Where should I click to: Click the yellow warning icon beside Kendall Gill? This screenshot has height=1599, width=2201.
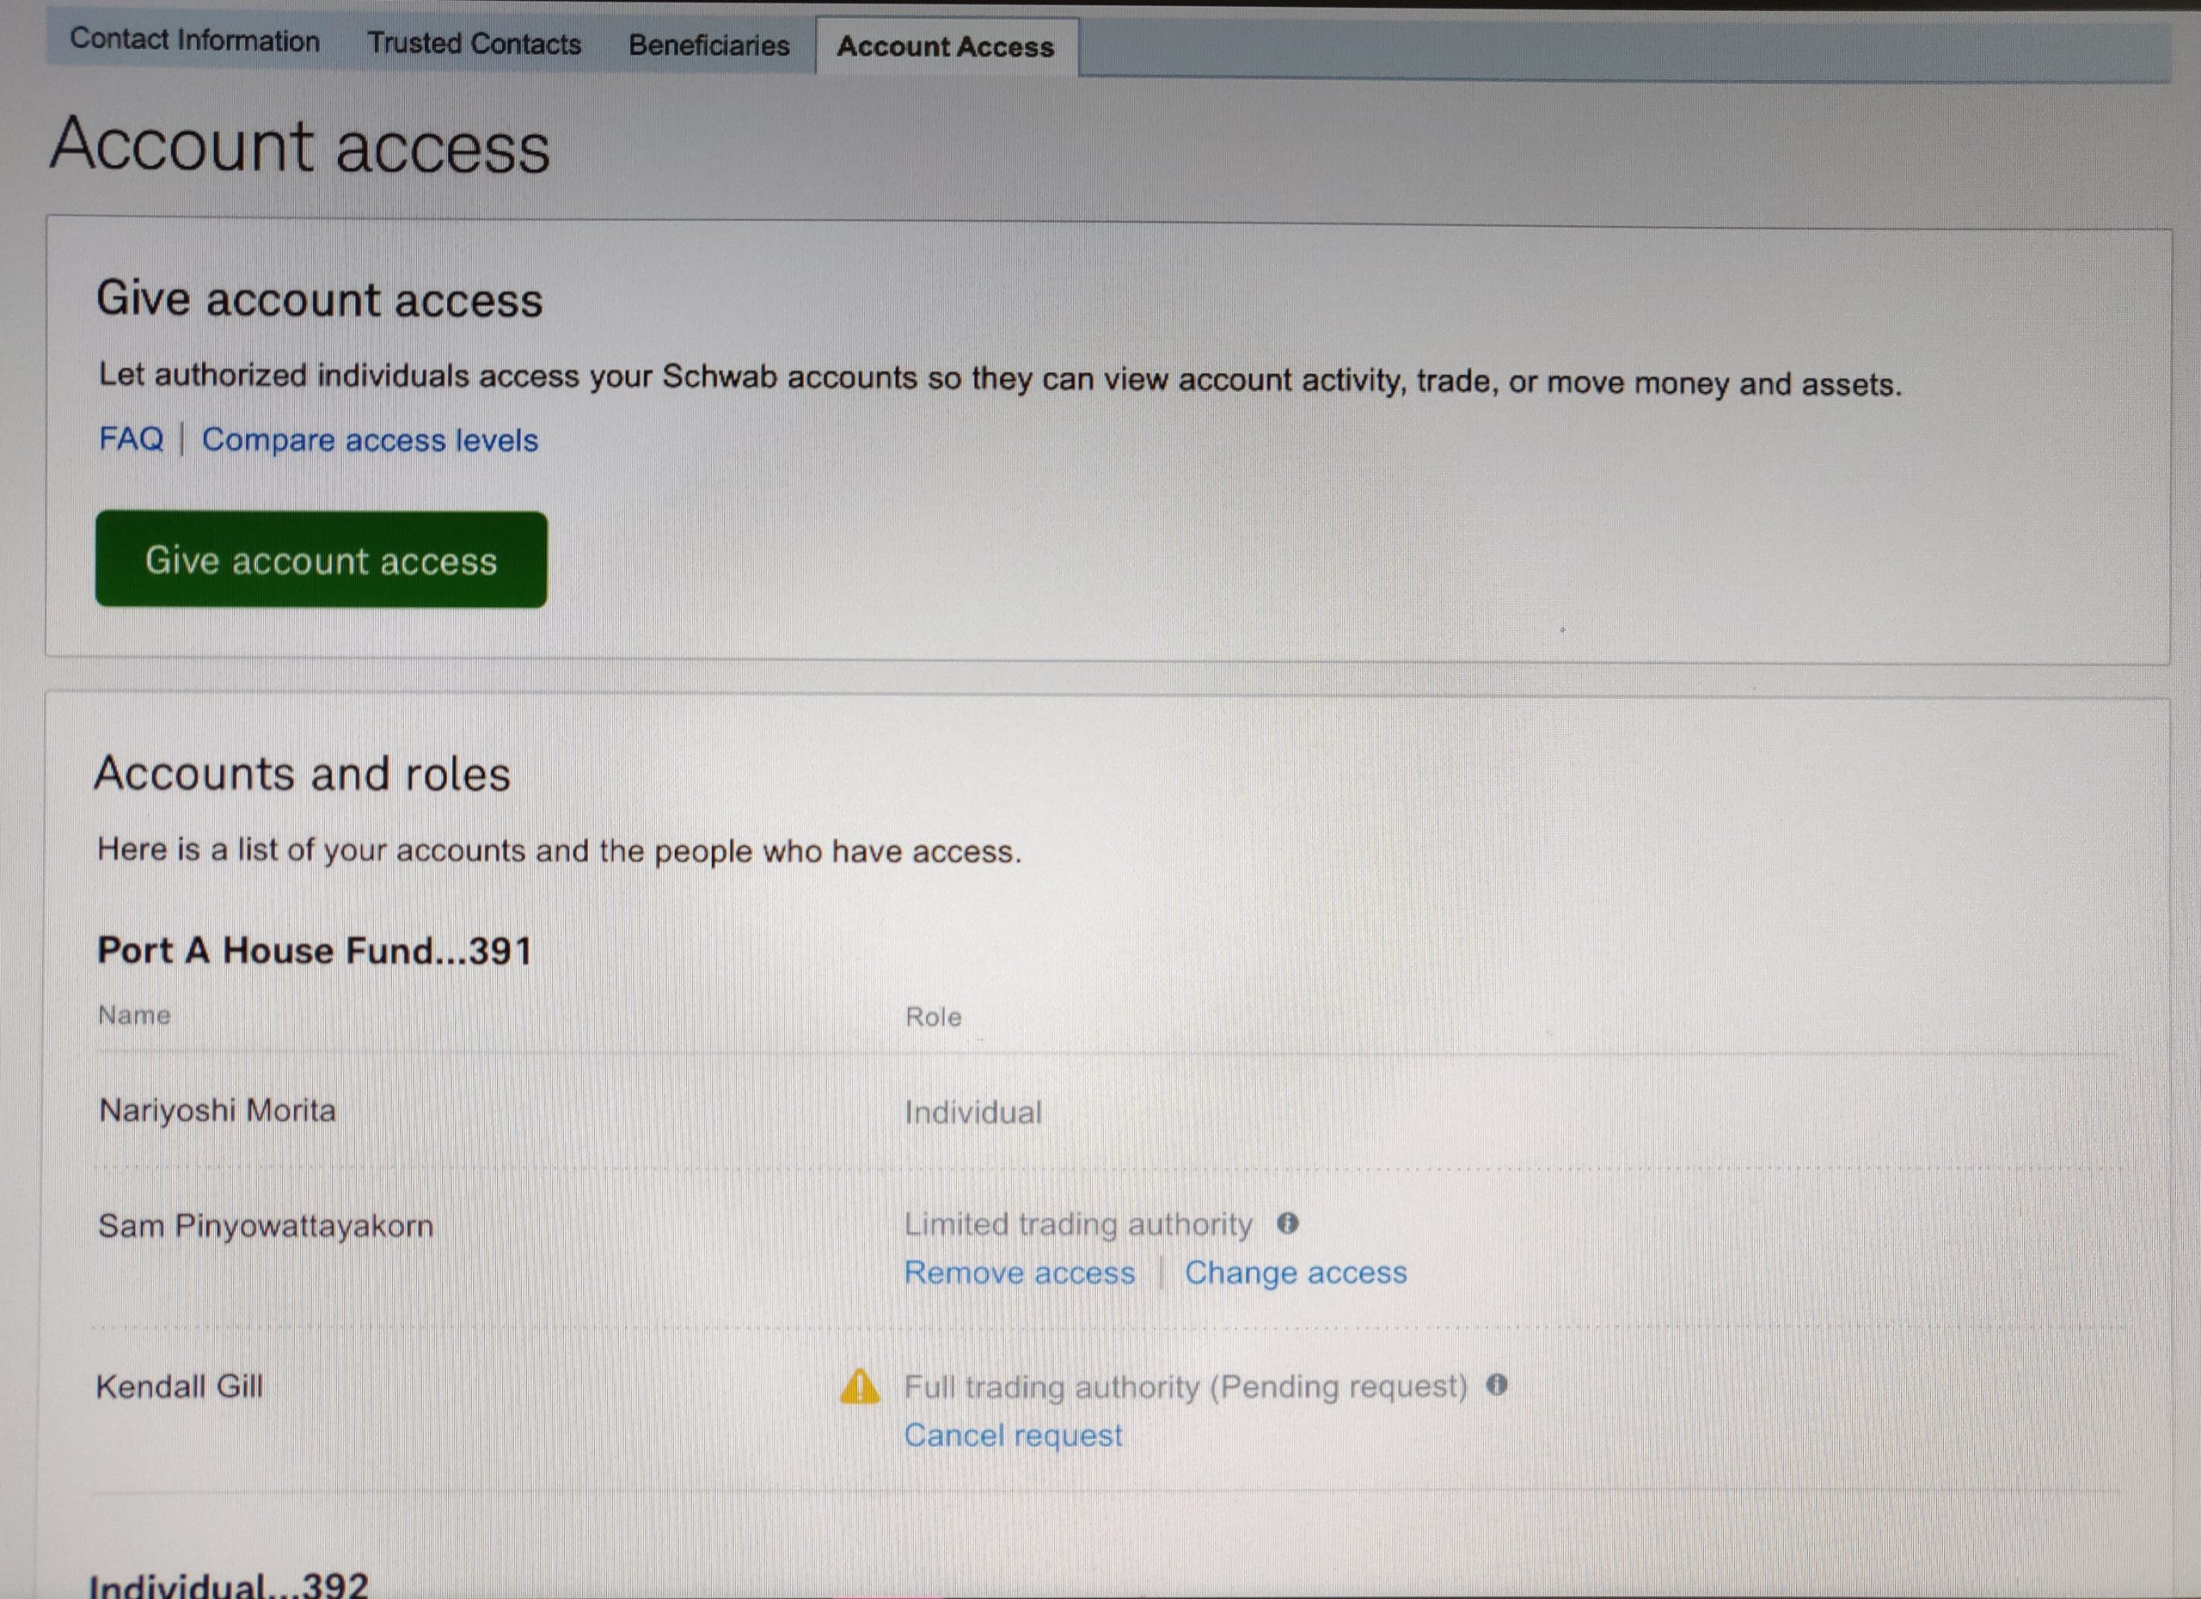point(859,1387)
